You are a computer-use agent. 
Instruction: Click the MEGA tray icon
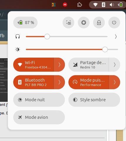click(x=65, y=5)
